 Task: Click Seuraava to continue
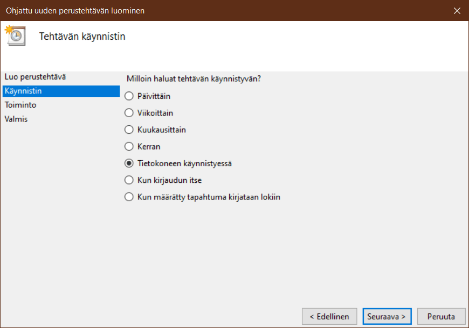(x=387, y=317)
